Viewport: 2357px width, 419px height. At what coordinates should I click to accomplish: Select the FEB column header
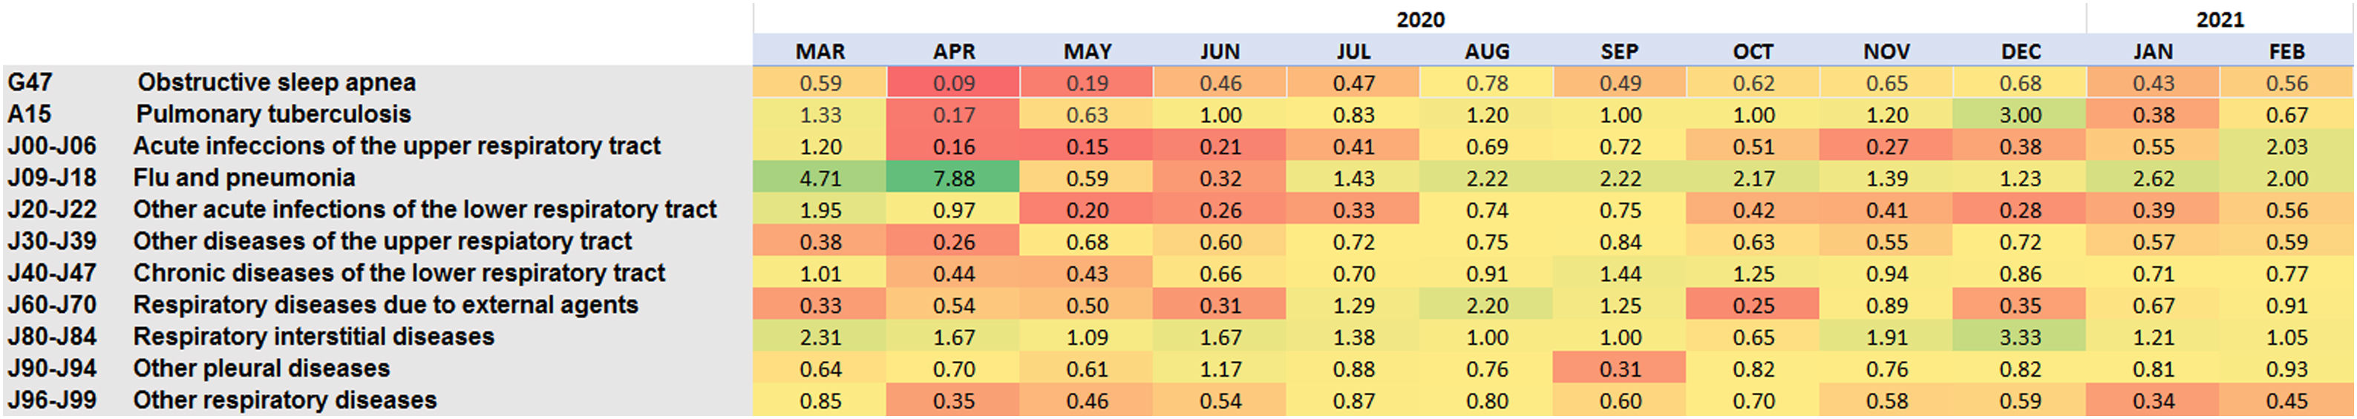(x=2286, y=51)
